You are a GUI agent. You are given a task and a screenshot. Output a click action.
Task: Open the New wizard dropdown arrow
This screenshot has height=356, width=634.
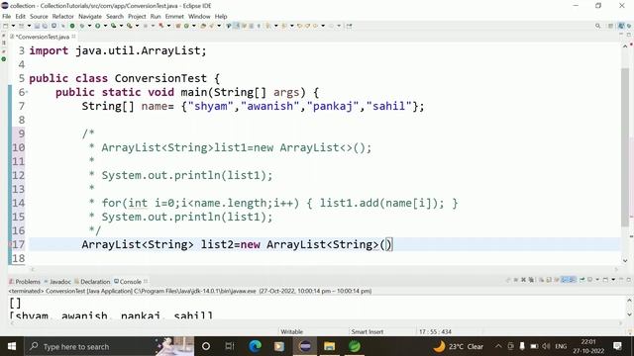pyautogui.click(x=13, y=26)
